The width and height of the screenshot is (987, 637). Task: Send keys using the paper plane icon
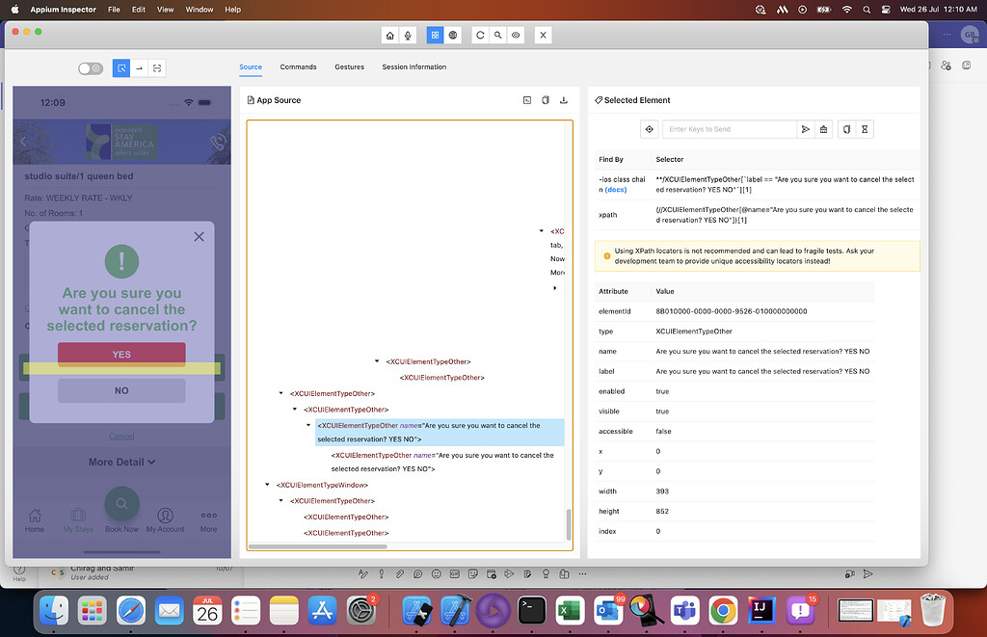(x=805, y=128)
